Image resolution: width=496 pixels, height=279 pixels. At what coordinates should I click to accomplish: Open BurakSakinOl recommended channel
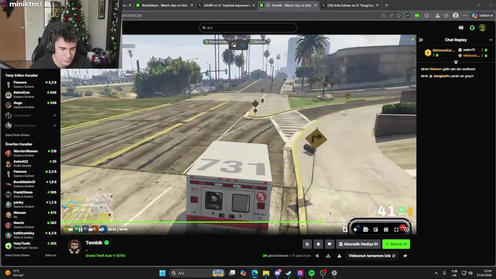(x=30, y=184)
